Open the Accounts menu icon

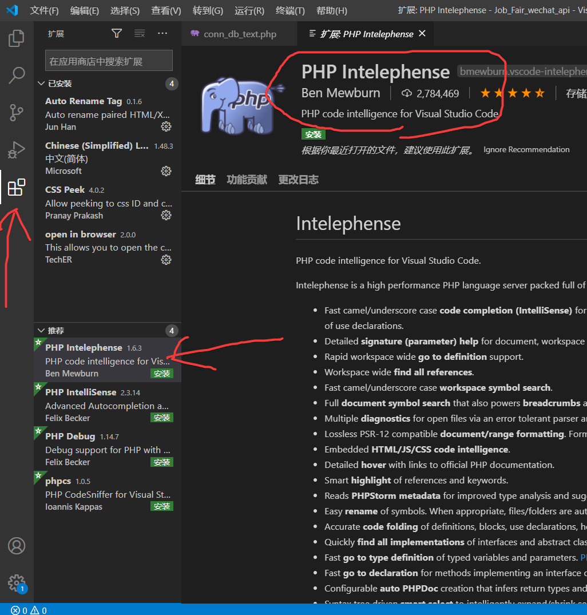pyautogui.click(x=17, y=546)
